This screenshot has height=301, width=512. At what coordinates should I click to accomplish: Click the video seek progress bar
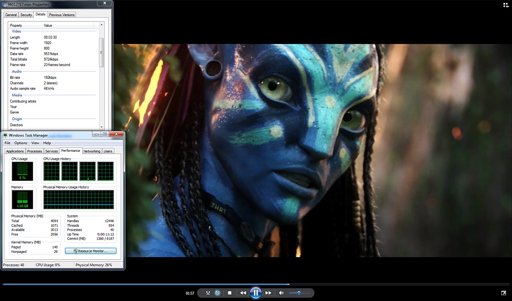point(256,284)
